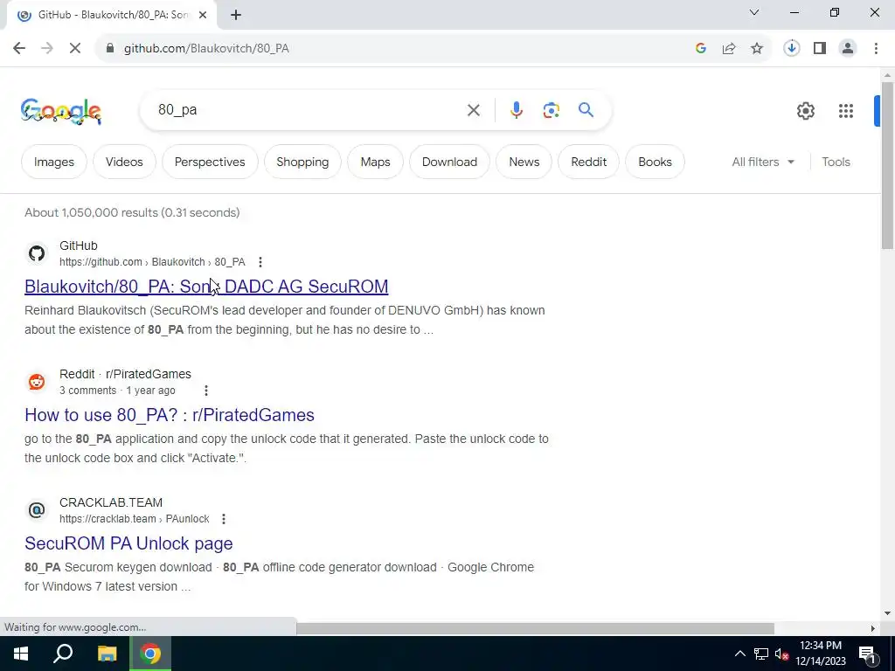Select the Download filter chip
The image size is (895, 671).
click(449, 162)
